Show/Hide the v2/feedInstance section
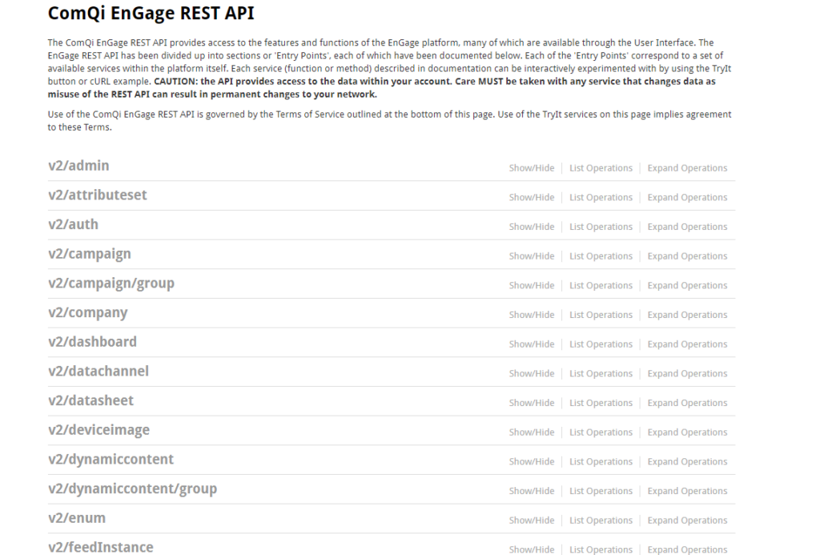 531,549
